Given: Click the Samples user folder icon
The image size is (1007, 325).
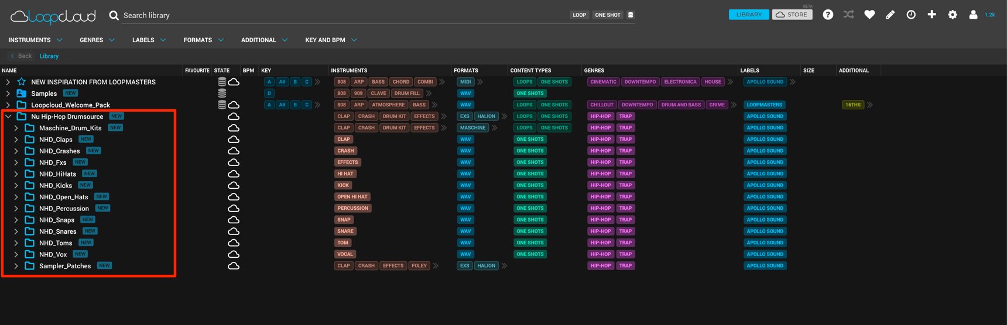Looking at the screenshot, I should point(22,93).
